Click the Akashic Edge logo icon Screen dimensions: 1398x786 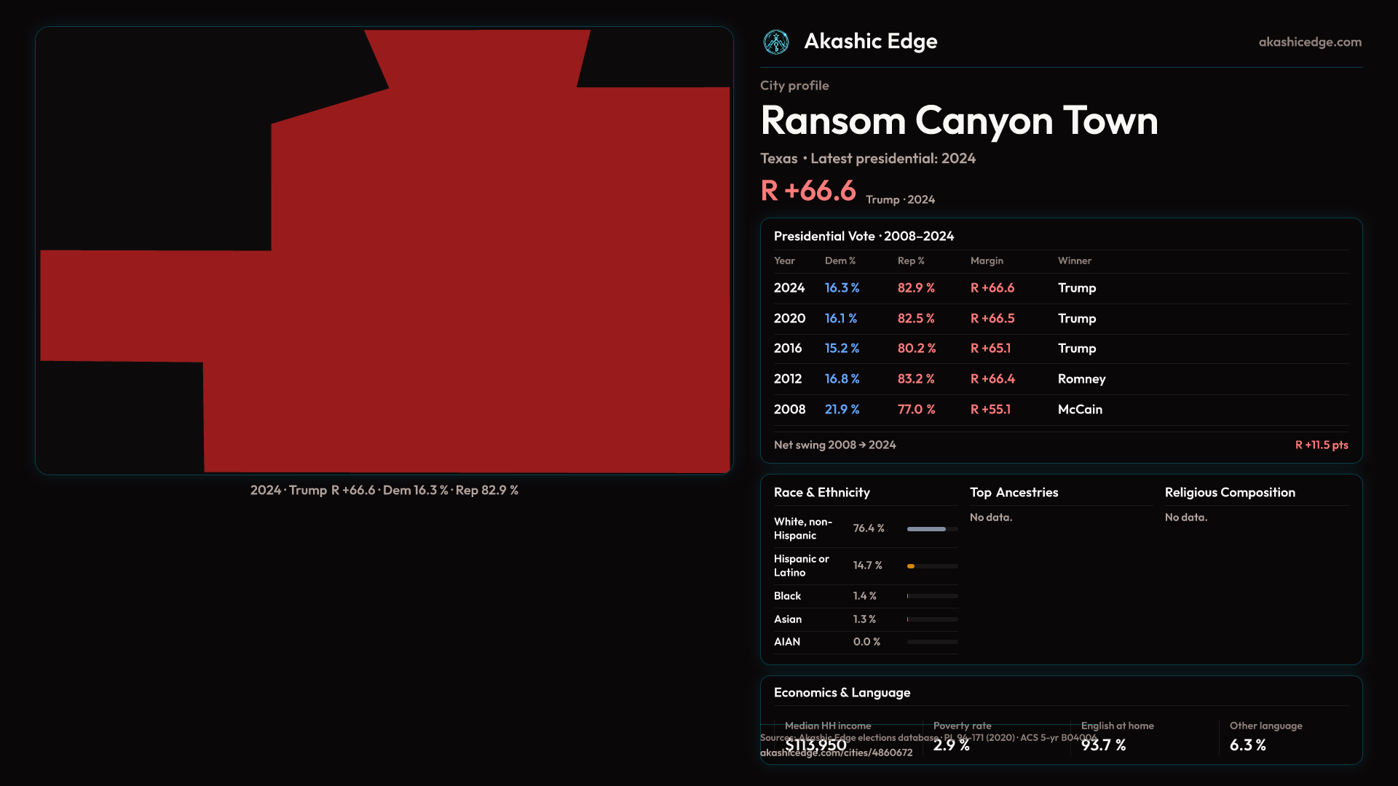pyautogui.click(x=775, y=42)
